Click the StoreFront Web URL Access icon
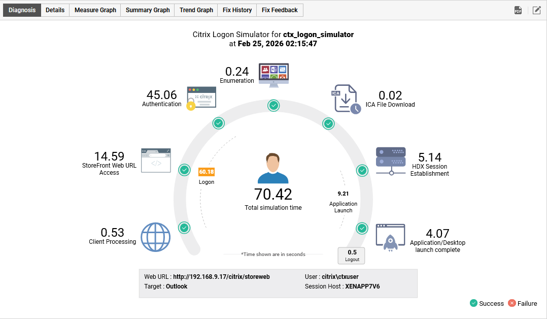 coord(156,161)
